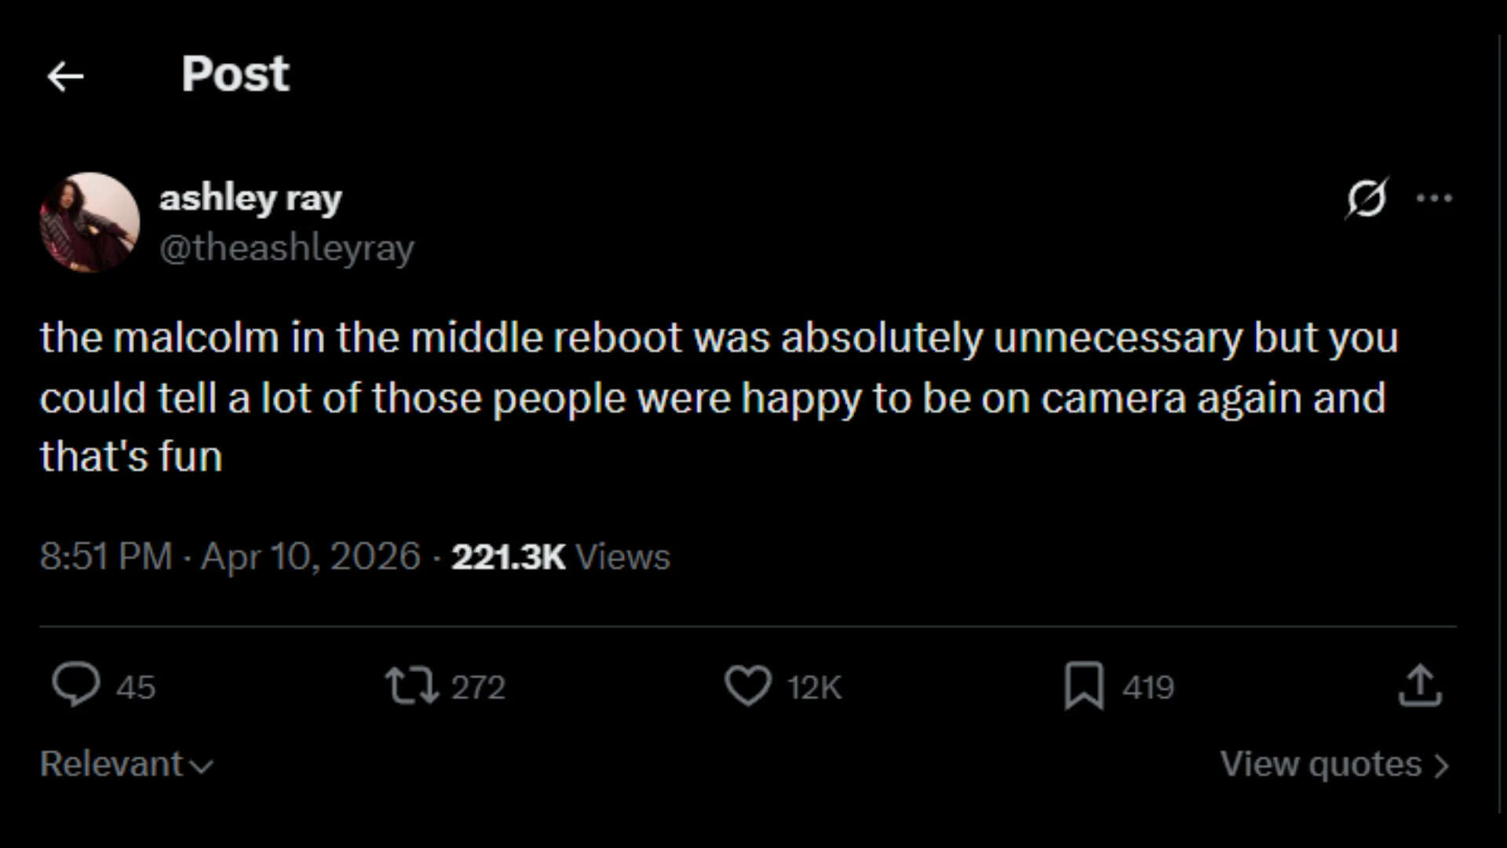The image size is (1507, 848).
Task: Visit the @theashleyray handle link
Action: [286, 248]
